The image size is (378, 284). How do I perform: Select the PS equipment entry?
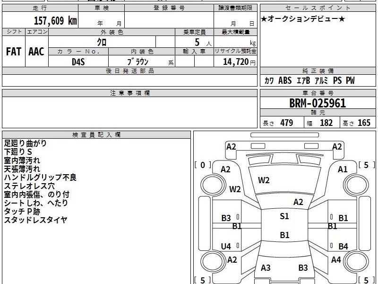(x=337, y=80)
